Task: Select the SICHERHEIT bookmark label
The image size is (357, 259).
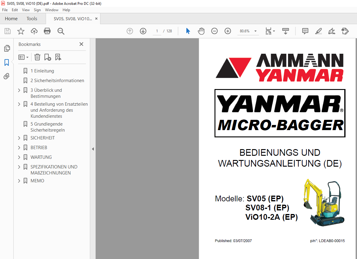Action: [43, 138]
